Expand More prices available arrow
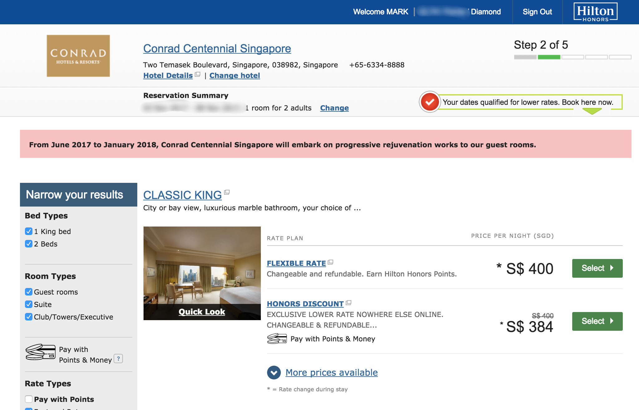The image size is (639, 410). 274,373
